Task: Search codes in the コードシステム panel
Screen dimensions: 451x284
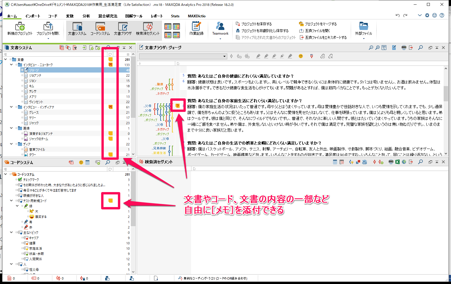Action: [x=108, y=162]
